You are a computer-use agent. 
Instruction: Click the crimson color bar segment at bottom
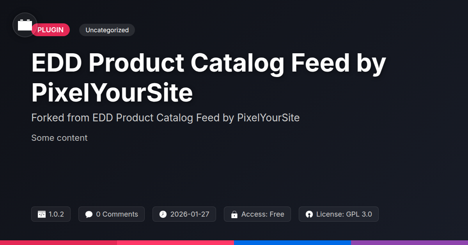58,242
